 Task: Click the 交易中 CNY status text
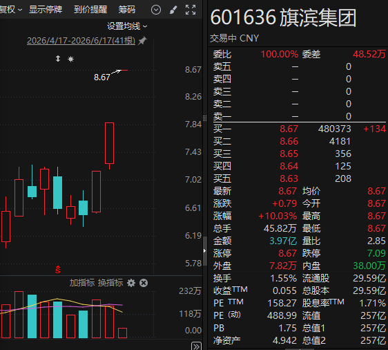coord(234,38)
